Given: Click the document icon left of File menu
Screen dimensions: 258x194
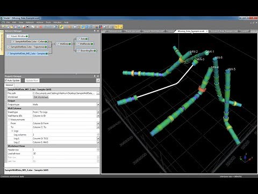Looking at the screenshot, I should pyautogui.click(x=3, y=22).
